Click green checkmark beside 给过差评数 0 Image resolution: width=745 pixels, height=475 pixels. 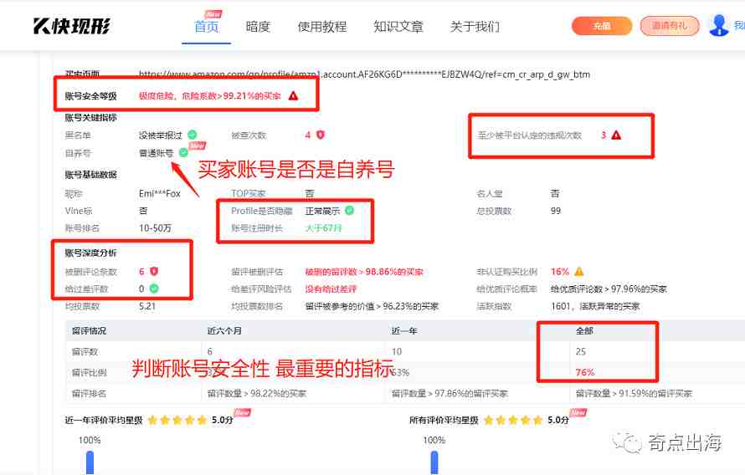click(154, 289)
